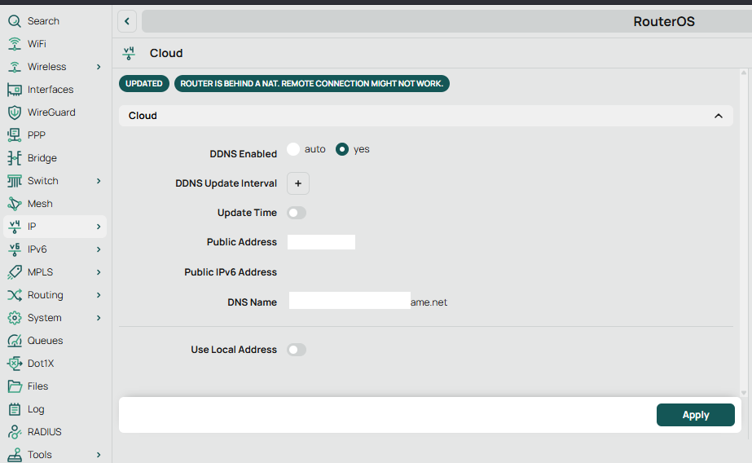Open Queues via its gauge icon
This screenshot has width=752, height=463.
coord(15,341)
